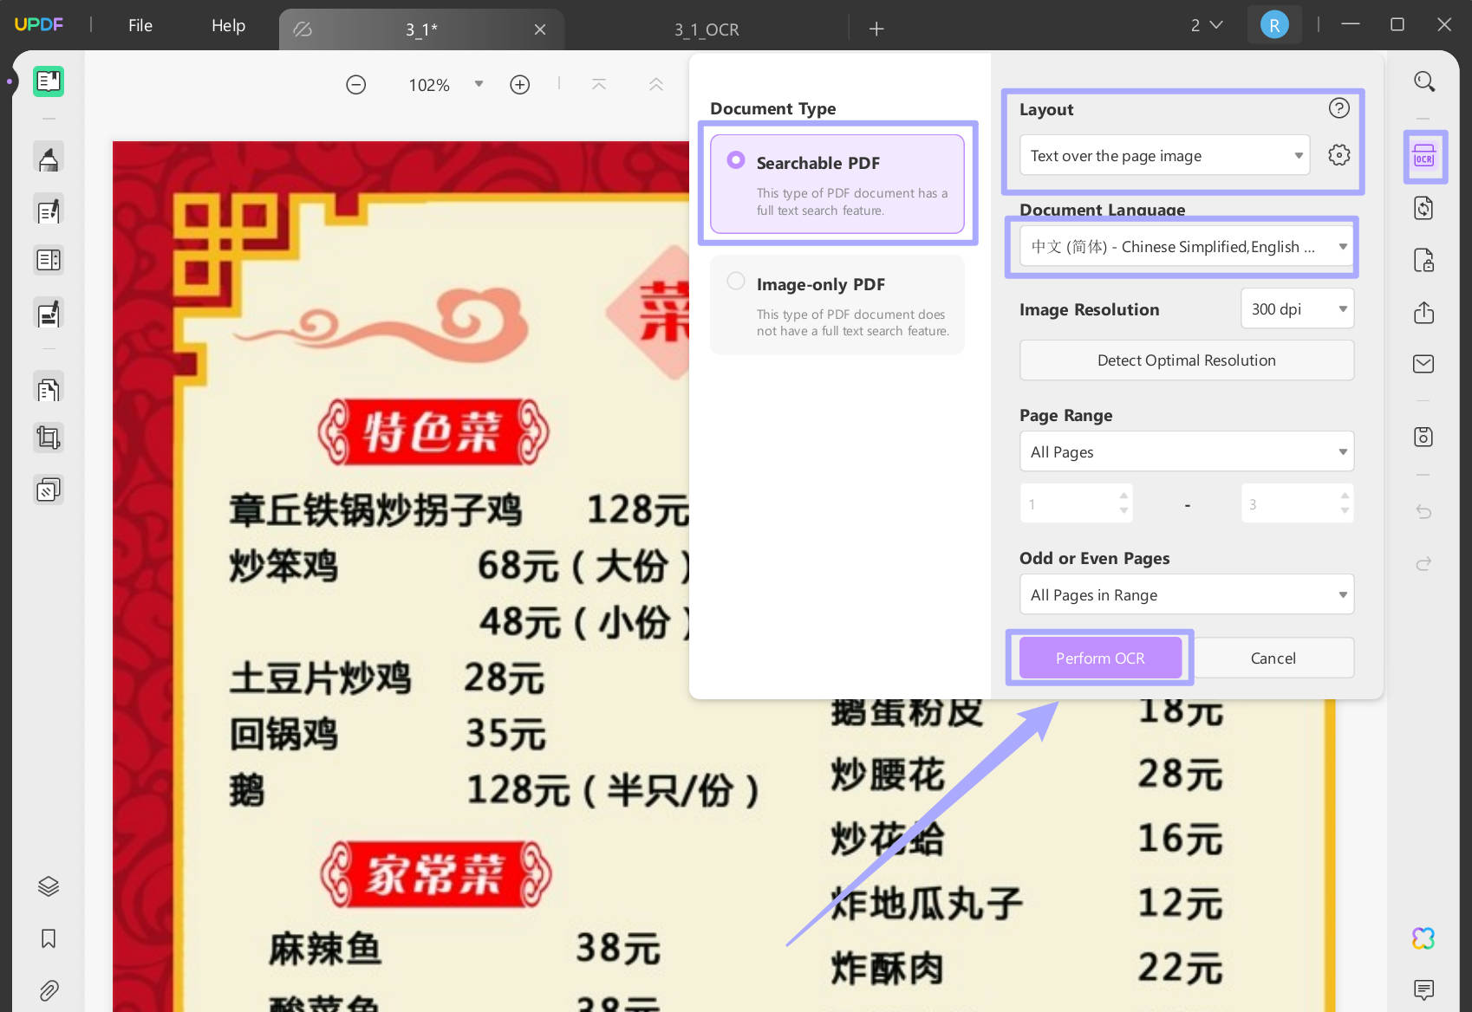Select the Edit PDF tool
Image resolution: width=1472 pixels, height=1012 pixels.
tap(49, 209)
